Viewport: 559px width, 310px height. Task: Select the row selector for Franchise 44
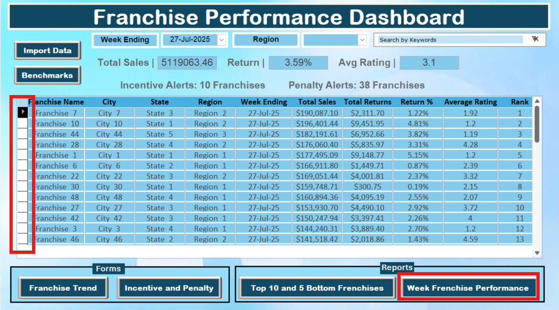(x=22, y=134)
